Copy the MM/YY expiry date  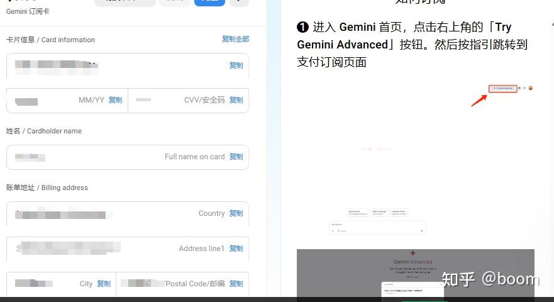[x=115, y=100]
